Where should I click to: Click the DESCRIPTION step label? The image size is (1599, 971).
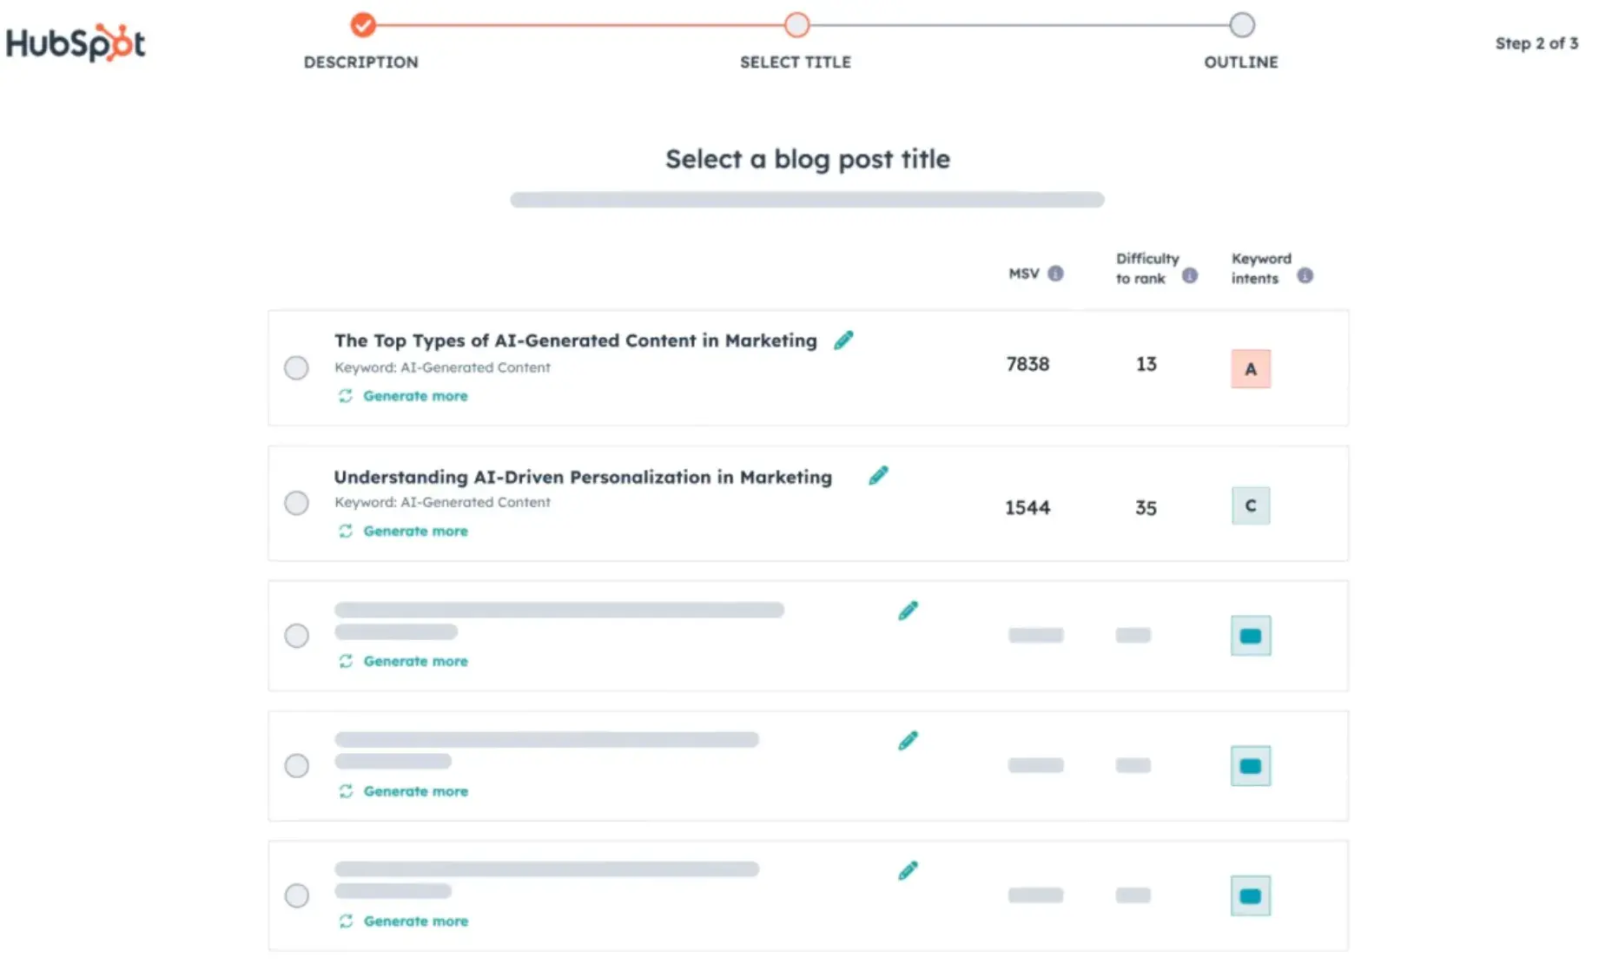[361, 63]
